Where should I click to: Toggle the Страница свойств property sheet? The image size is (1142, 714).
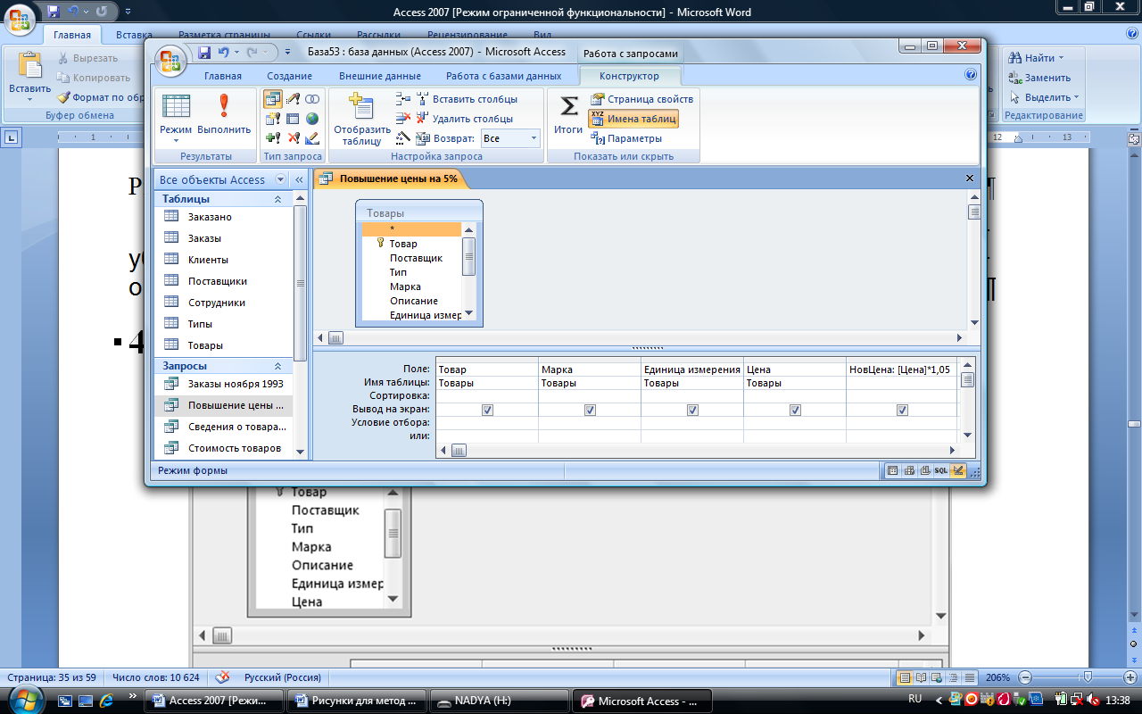(641, 99)
